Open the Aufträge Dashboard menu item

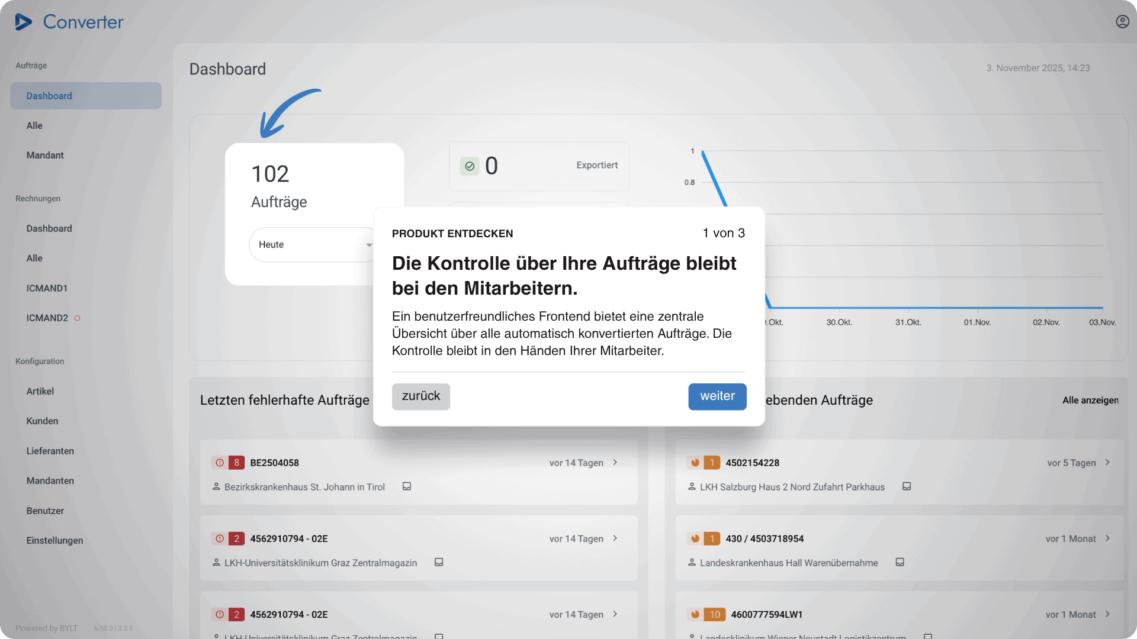[x=86, y=96]
